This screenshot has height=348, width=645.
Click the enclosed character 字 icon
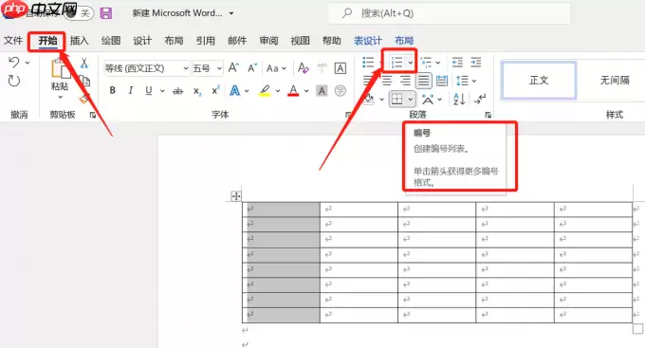pos(341,90)
